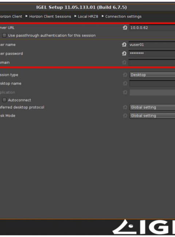Select Connection settings breadcrumb
Image resolution: width=175 pixels, height=237 pixels.
click(123, 16)
